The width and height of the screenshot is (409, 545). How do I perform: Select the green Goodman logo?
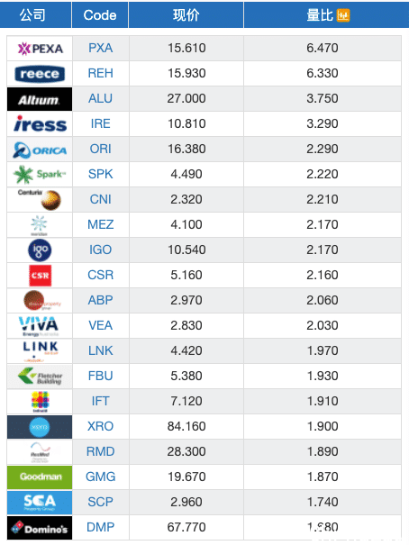coord(40,477)
